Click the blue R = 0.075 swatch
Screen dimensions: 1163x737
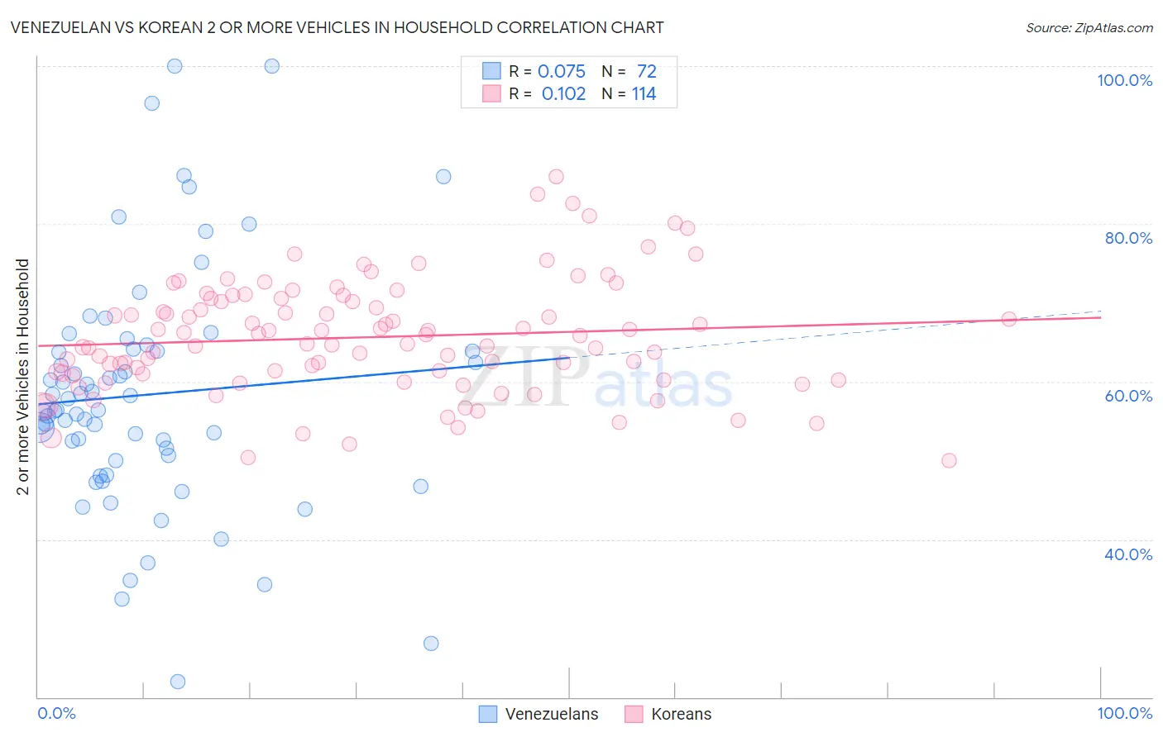coord(491,71)
